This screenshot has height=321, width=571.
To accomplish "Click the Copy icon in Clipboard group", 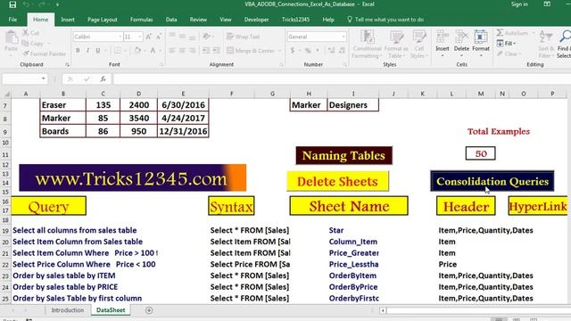I will pyautogui.click(x=25, y=44).
